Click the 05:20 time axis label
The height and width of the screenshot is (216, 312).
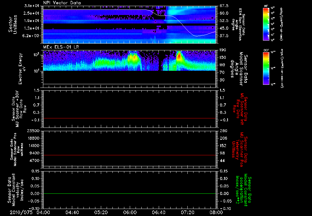pos(101,212)
